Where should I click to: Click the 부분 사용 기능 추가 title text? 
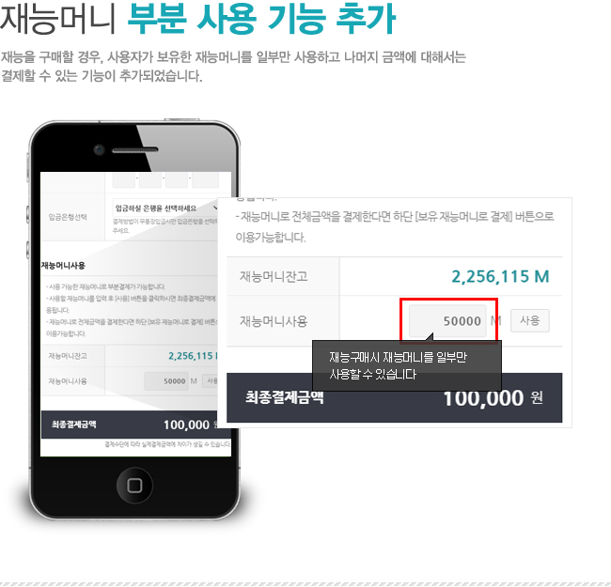261,19
